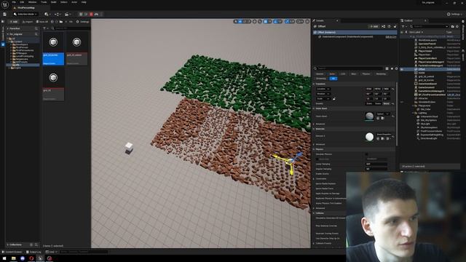Click the lock icon in Details panel
This screenshot has height=262, width=466.
point(395,26)
